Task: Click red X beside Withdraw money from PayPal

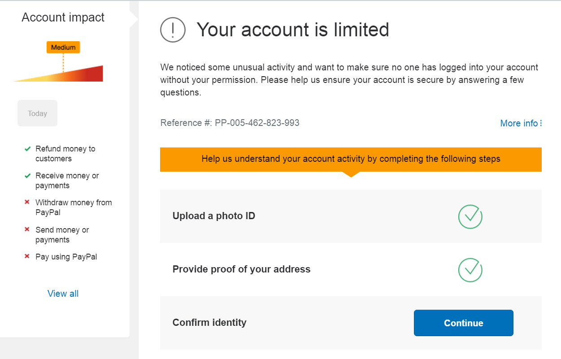Action: pos(27,203)
